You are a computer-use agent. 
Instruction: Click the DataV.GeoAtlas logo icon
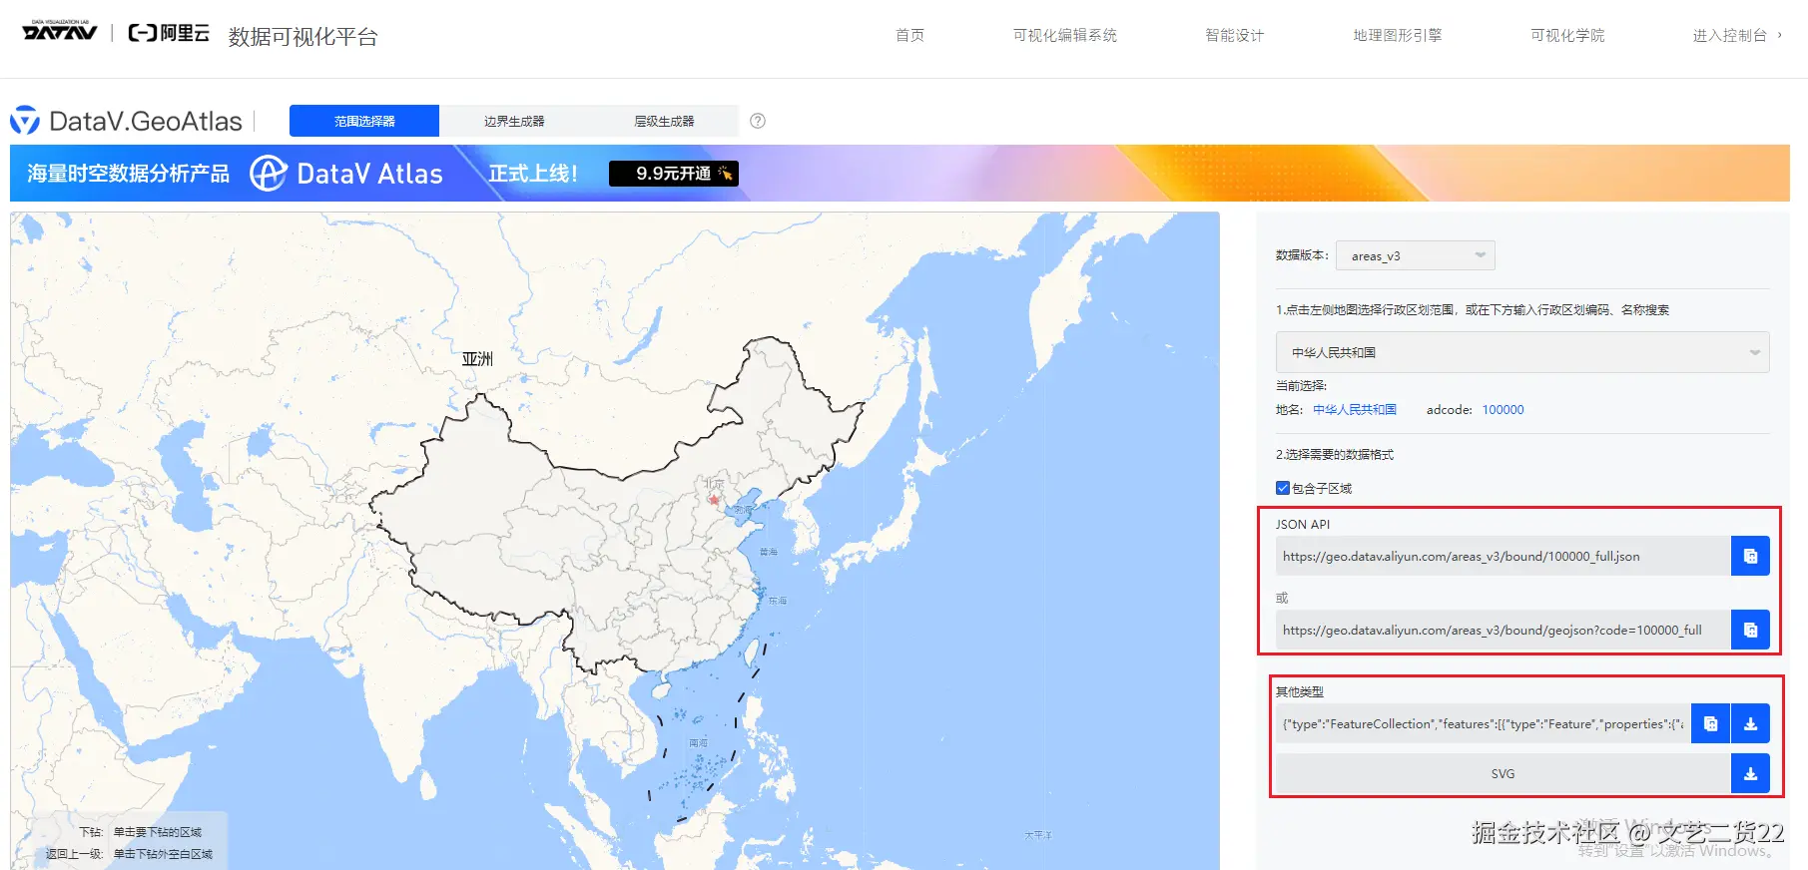click(25, 121)
